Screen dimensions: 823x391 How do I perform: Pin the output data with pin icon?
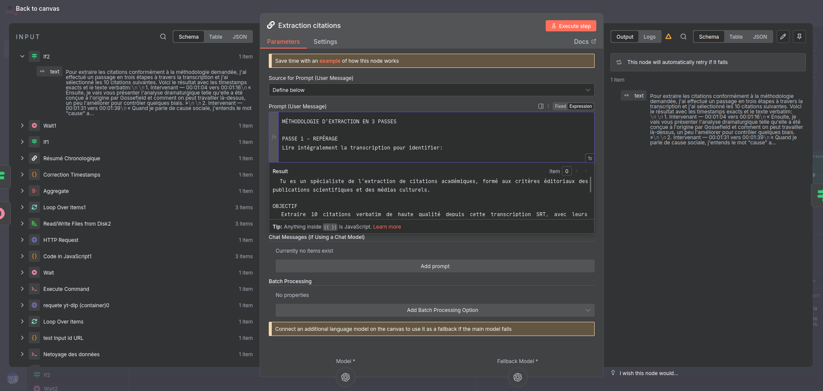pyautogui.click(x=799, y=37)
